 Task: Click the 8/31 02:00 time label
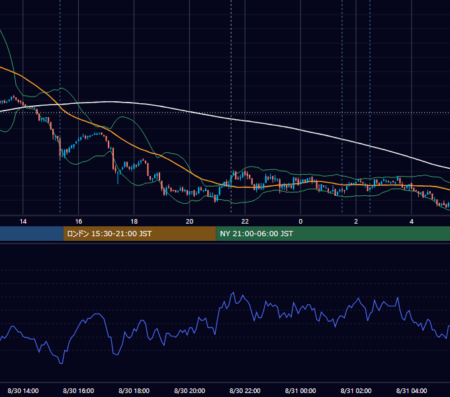coord(356,391)
